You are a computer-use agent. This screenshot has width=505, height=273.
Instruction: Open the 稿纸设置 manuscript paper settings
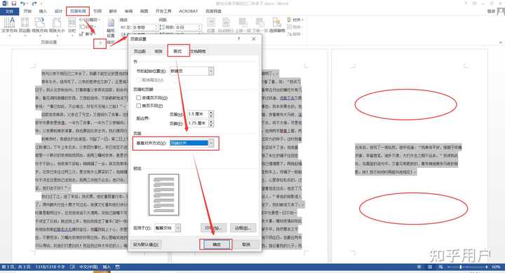pos(111,28)
